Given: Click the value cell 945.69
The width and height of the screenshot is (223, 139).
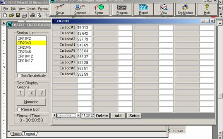Looking at the screenshot, I should pyautogui.click(x=84, y=45).
